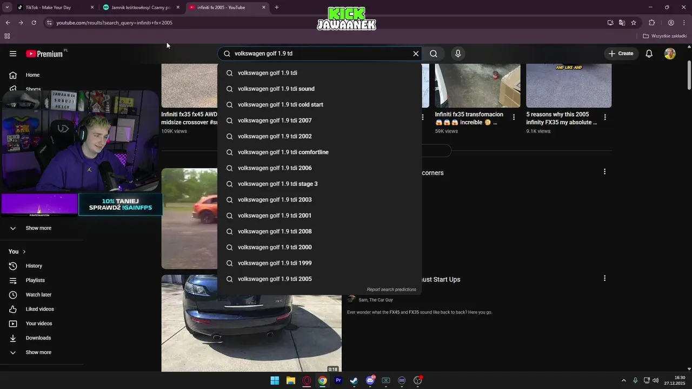This screenshot has height=389, width=692.
Task: Select suggestion 1.9 tdi cold start
Action: (x=320, y=105)
